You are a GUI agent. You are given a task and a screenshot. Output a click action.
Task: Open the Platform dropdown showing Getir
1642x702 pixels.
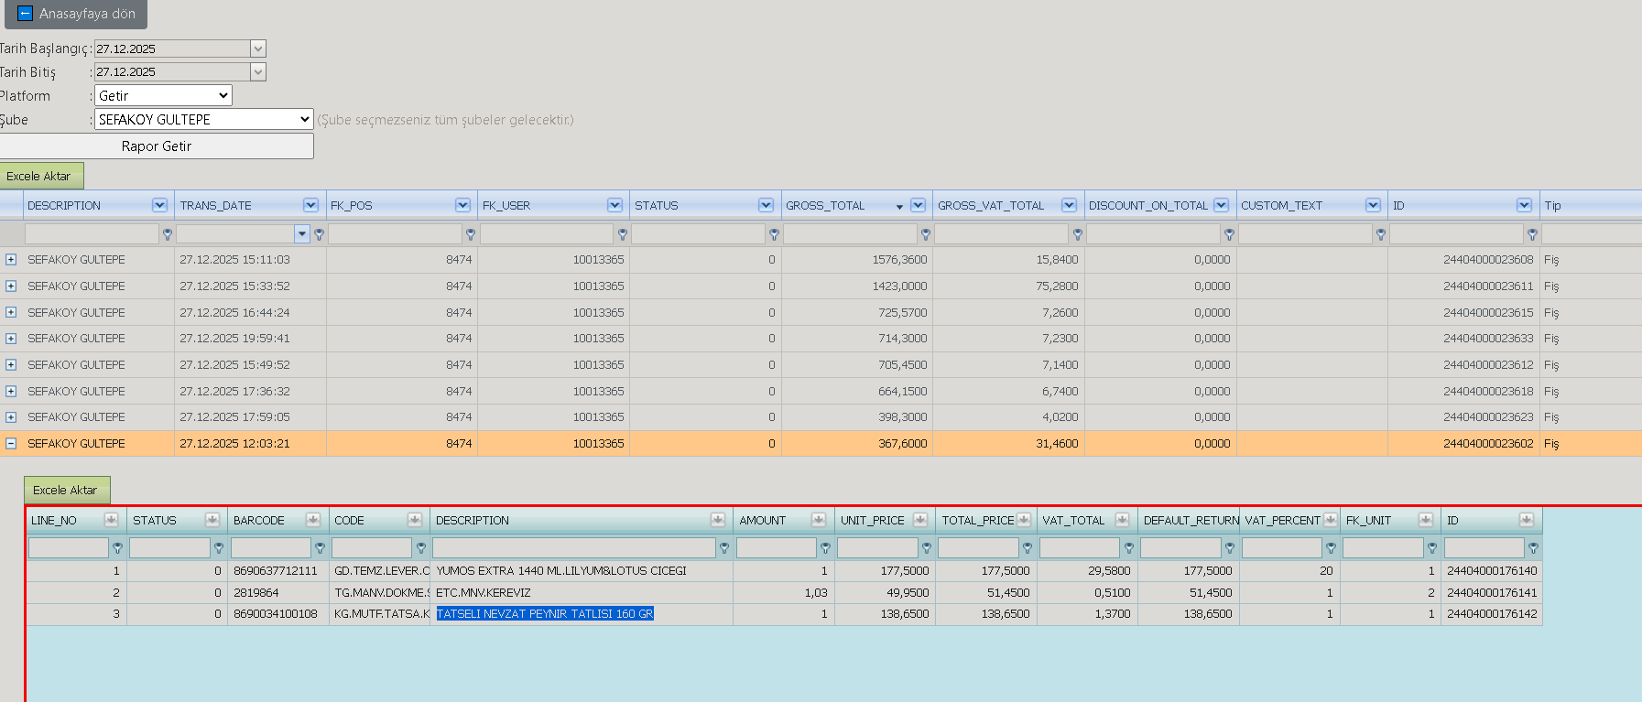(163, 95)
